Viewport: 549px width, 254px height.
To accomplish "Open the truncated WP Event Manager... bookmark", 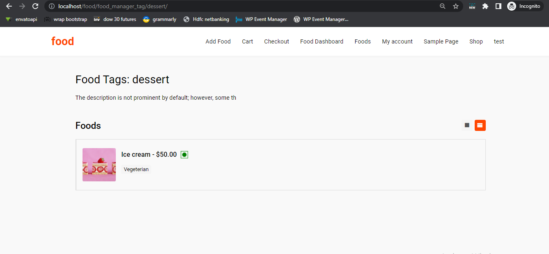I will [321, 19].
